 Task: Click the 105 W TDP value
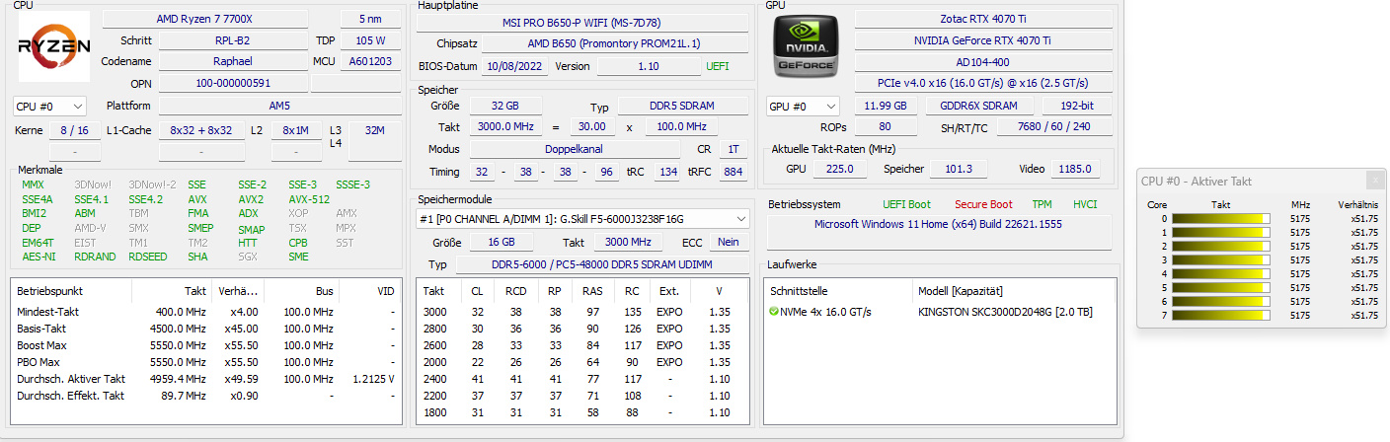pos(370,40)
